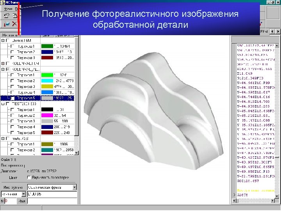Check Переход 5 in the 220 ... 240 row

(x=12, y=132)
